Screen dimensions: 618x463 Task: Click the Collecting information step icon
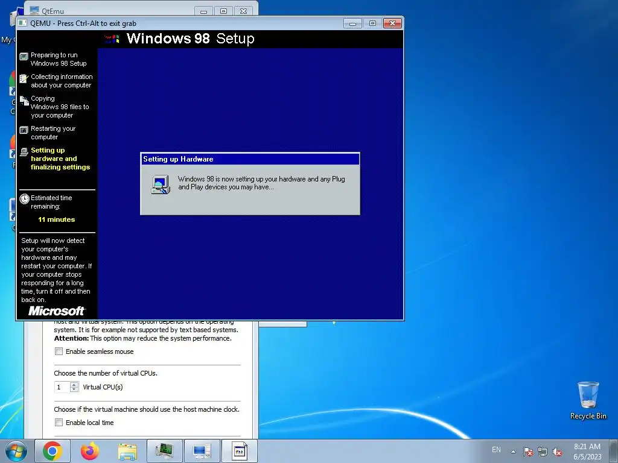tap(24, 79)
